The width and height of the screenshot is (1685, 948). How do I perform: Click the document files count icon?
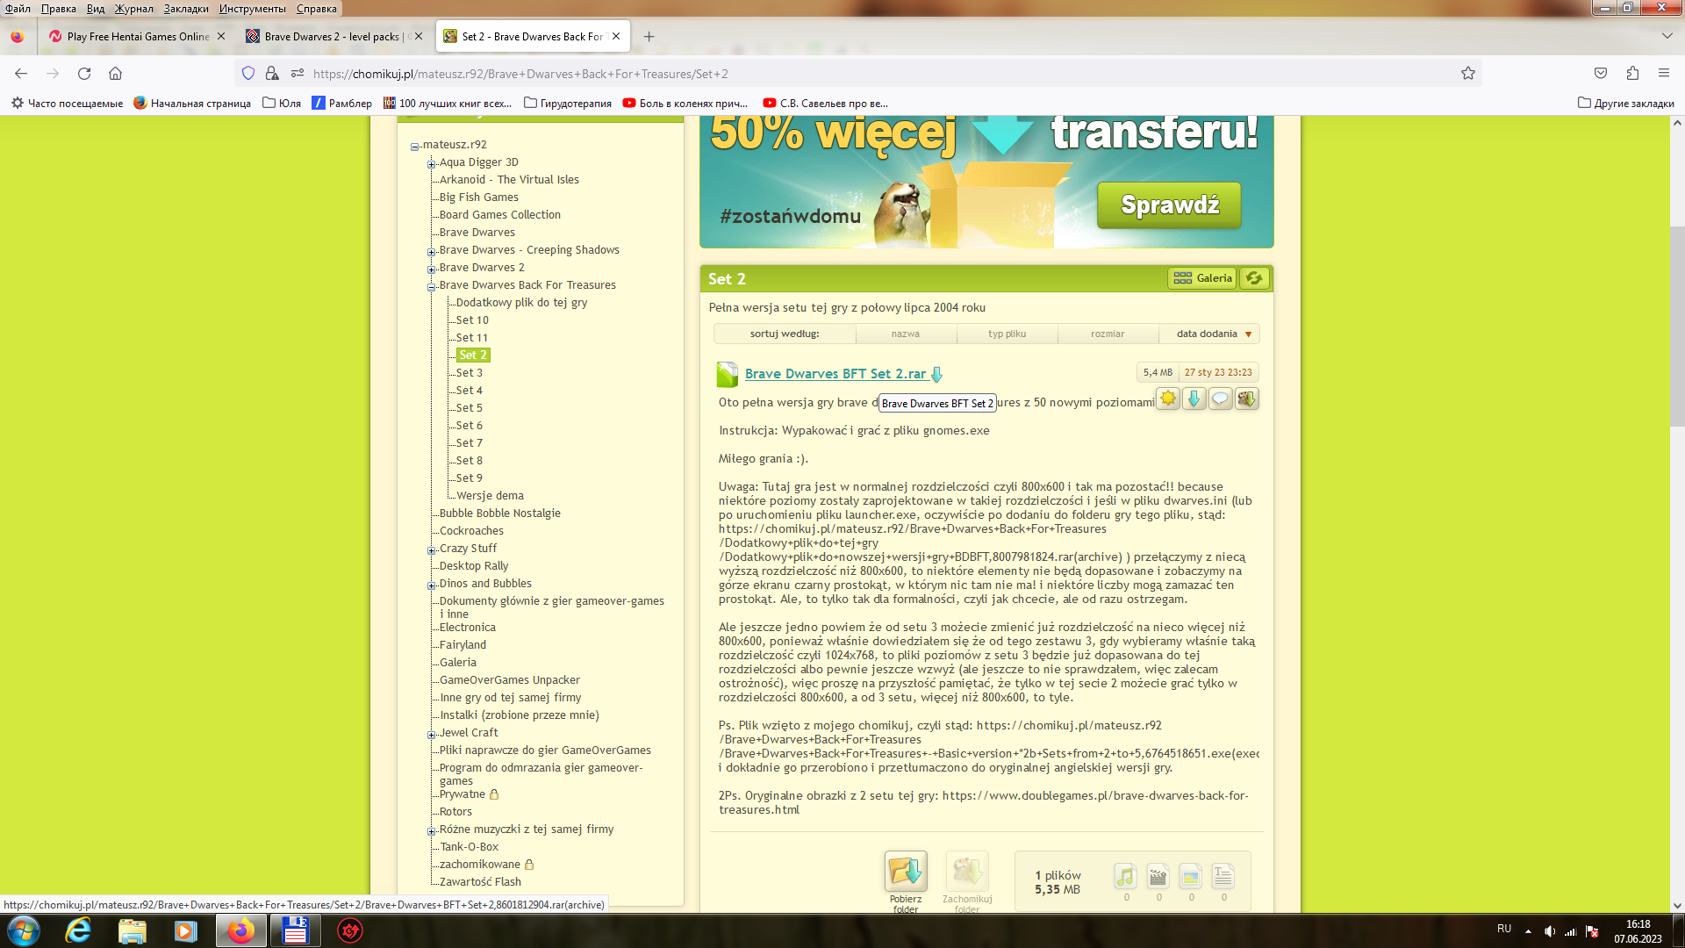click(1223, 876)
